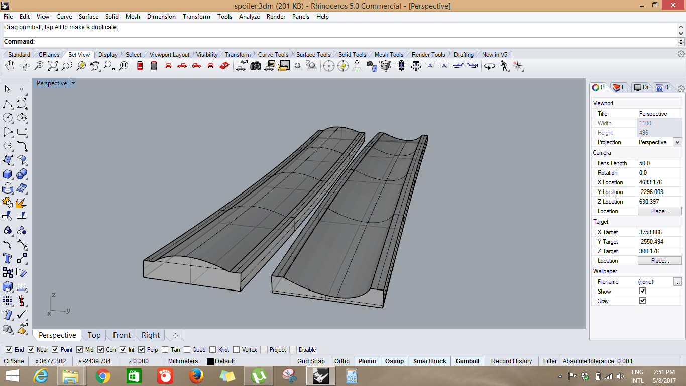Switch to the Solid Tools toolbar tab
This screenshot has width=686, height=386.
352,54
